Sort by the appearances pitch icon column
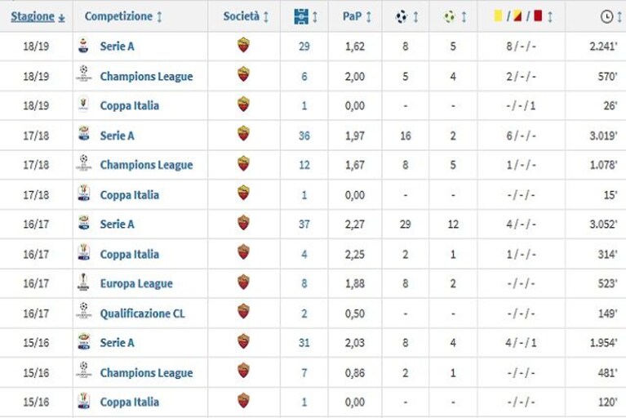 tap(305, 17)
